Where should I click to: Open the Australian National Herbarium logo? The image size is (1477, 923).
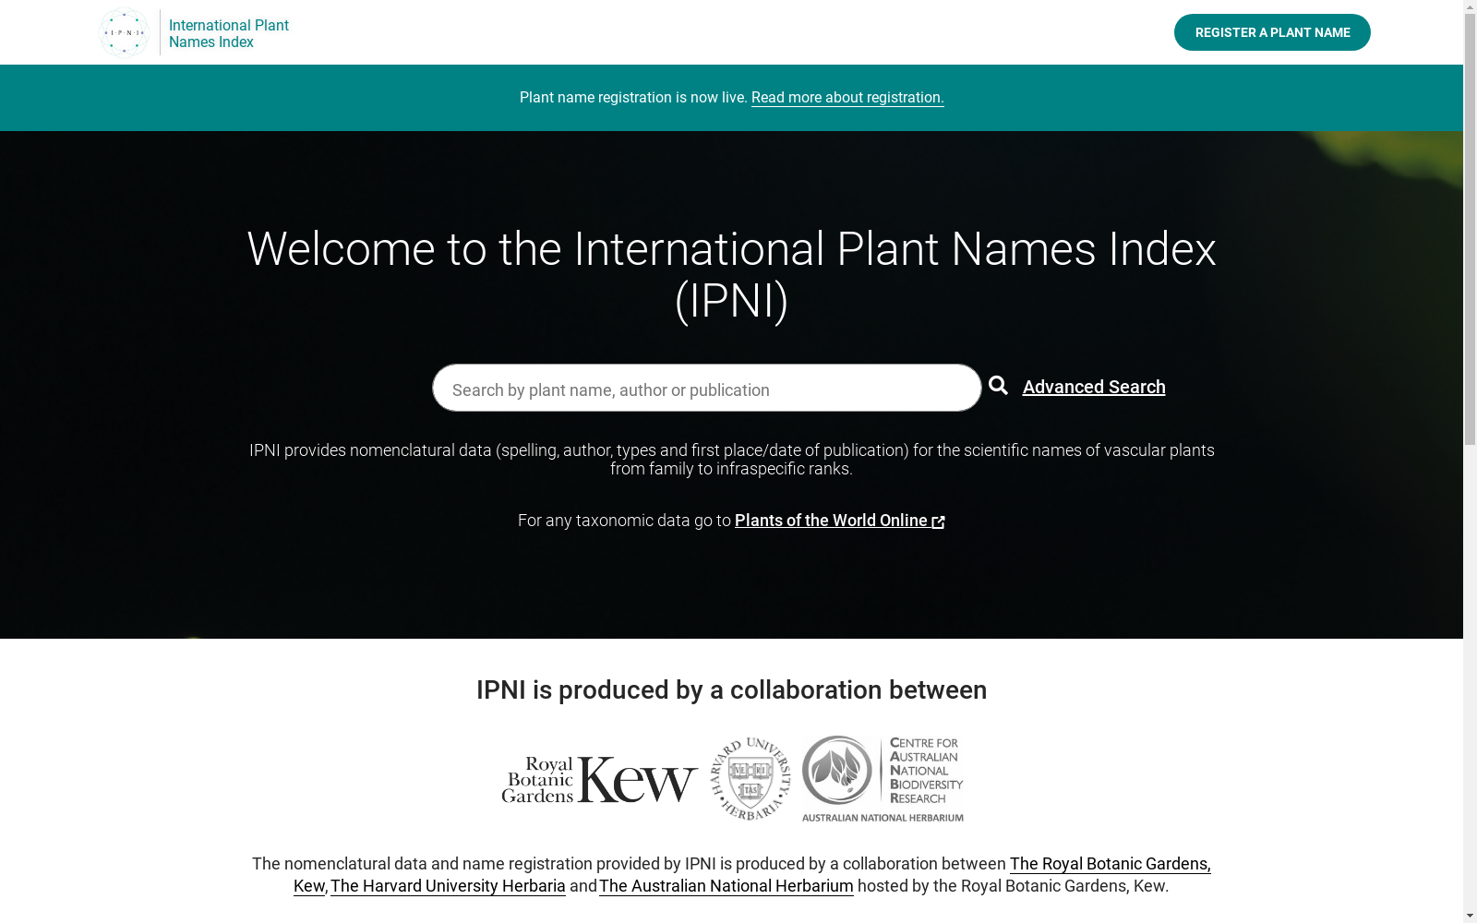(883, 779)
